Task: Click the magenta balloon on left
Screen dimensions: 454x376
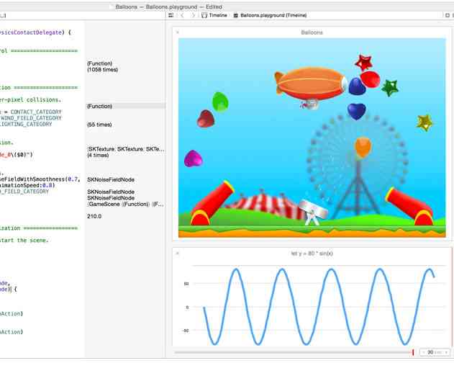Action: 193,158
